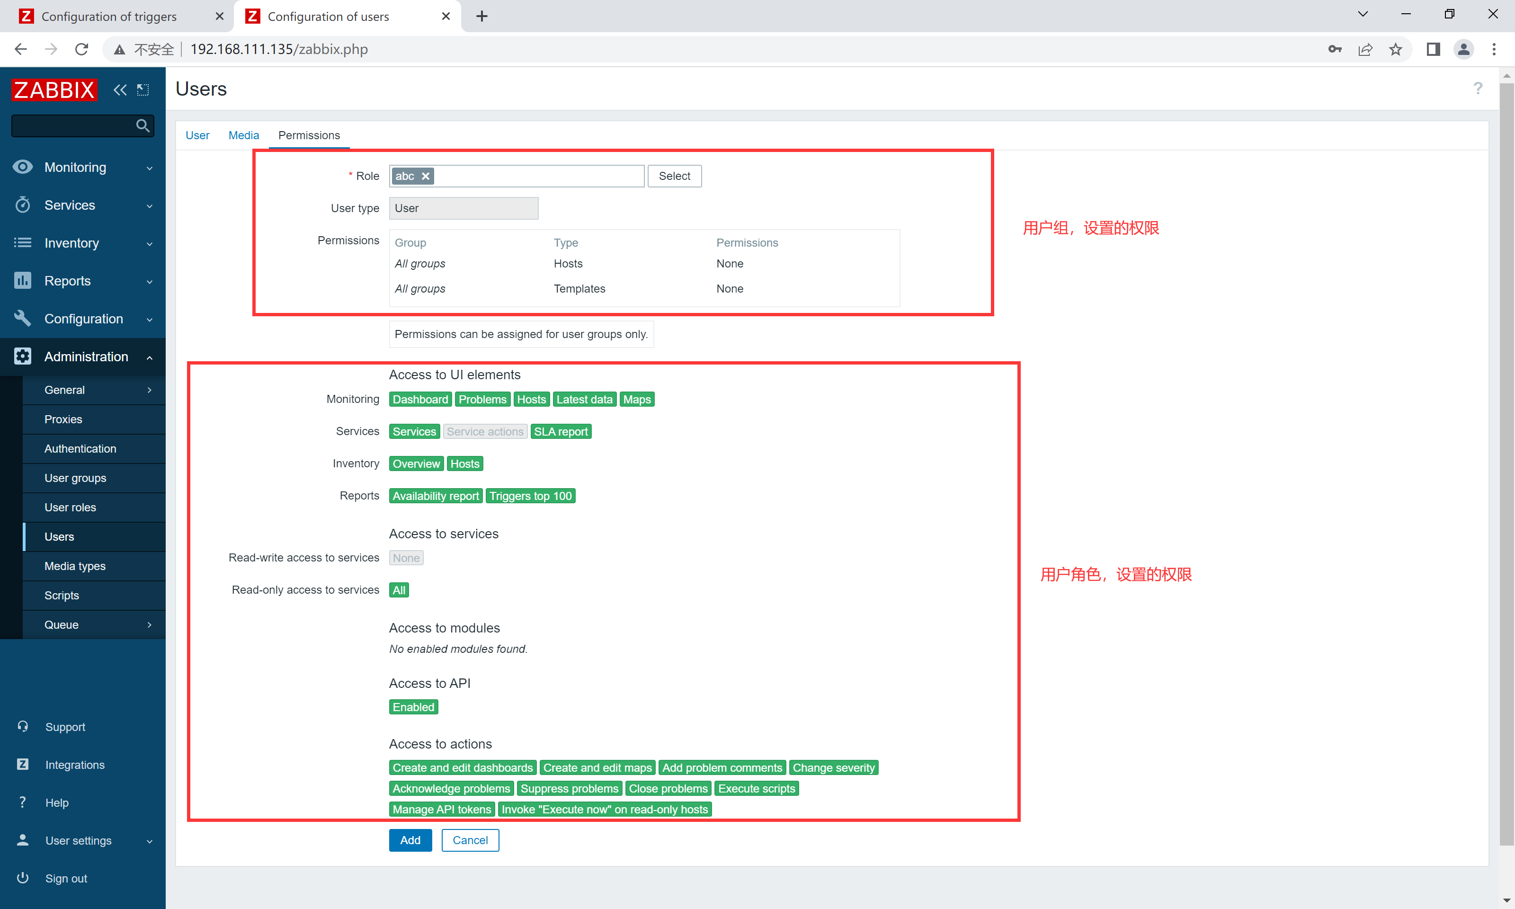Open the browser profile avatar
This screenshot has width=1515, height=909.
tap(1463, 49)
